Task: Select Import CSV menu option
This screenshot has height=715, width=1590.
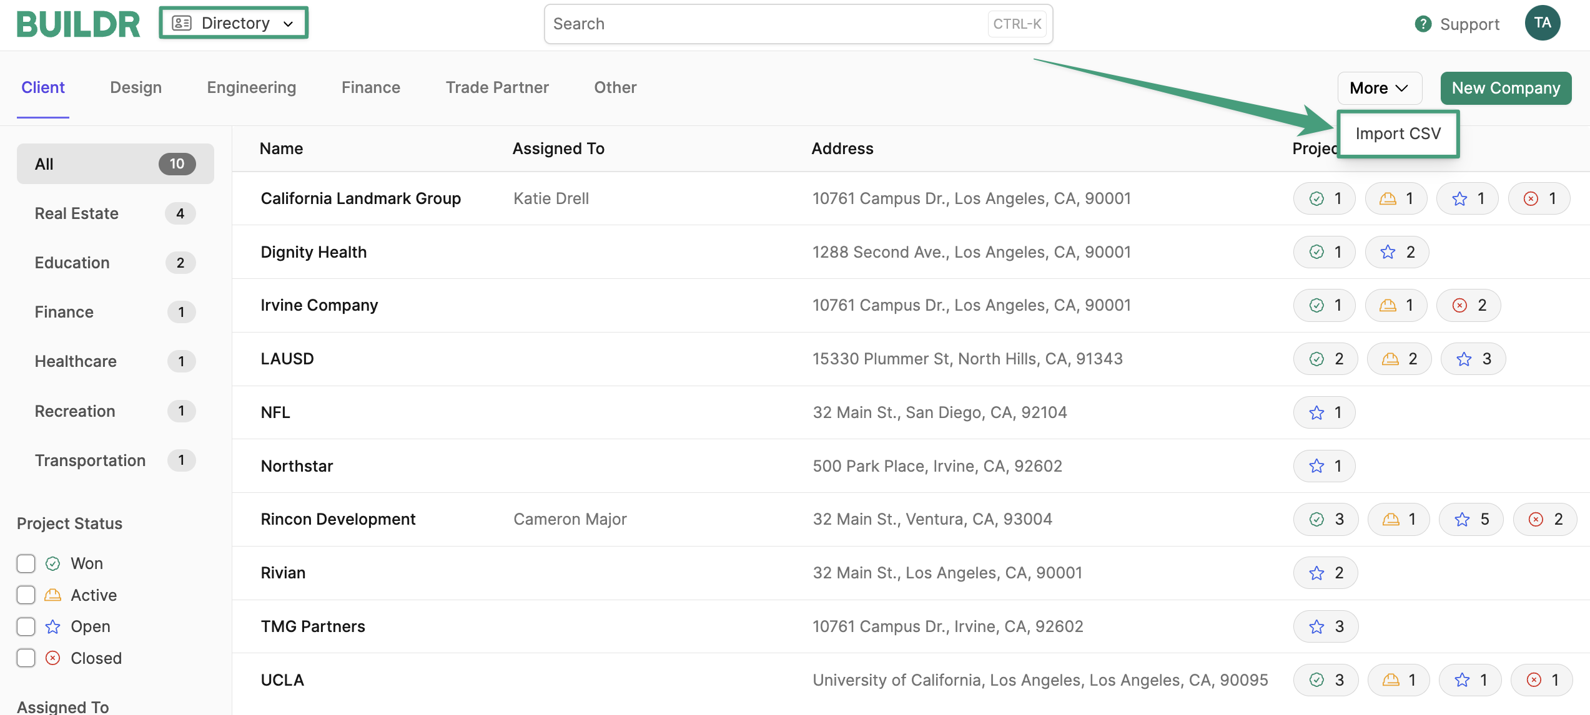Action: 1398,134
